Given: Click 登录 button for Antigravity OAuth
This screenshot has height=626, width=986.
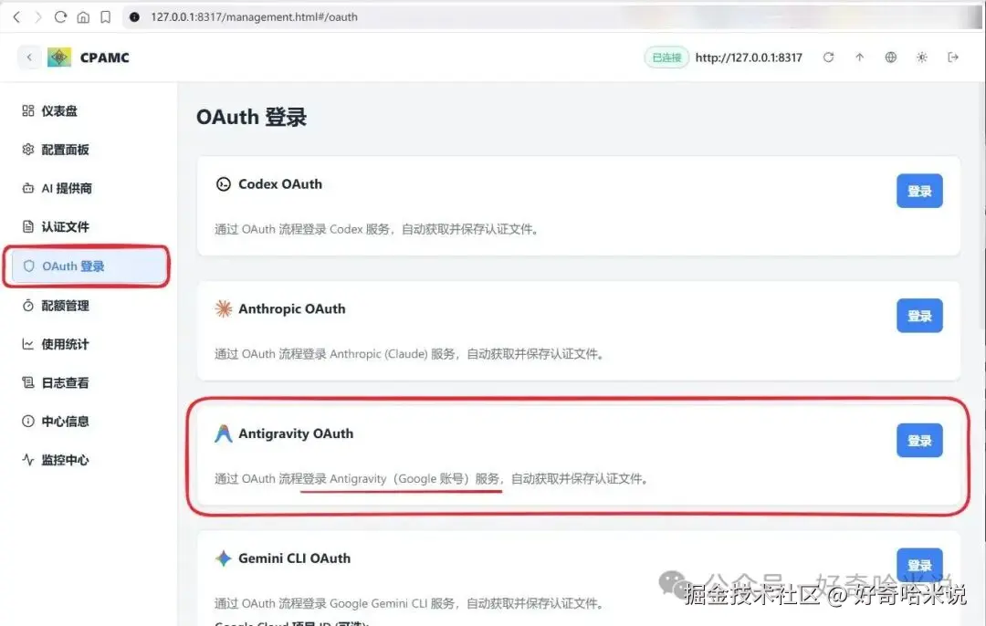Looking at the screenshot, I should point(919,441).
